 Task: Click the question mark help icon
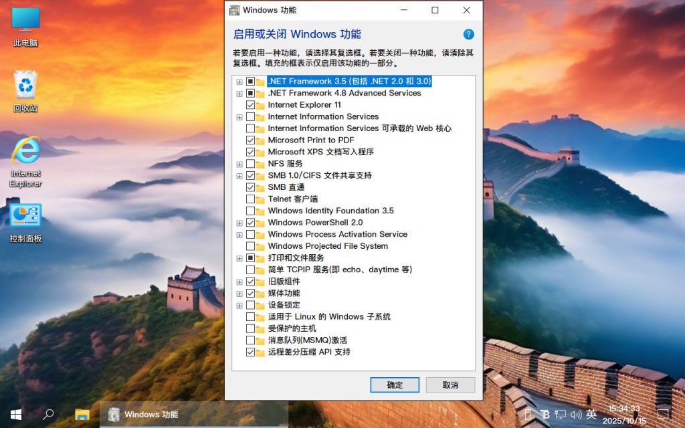click(x=468, y=34)
